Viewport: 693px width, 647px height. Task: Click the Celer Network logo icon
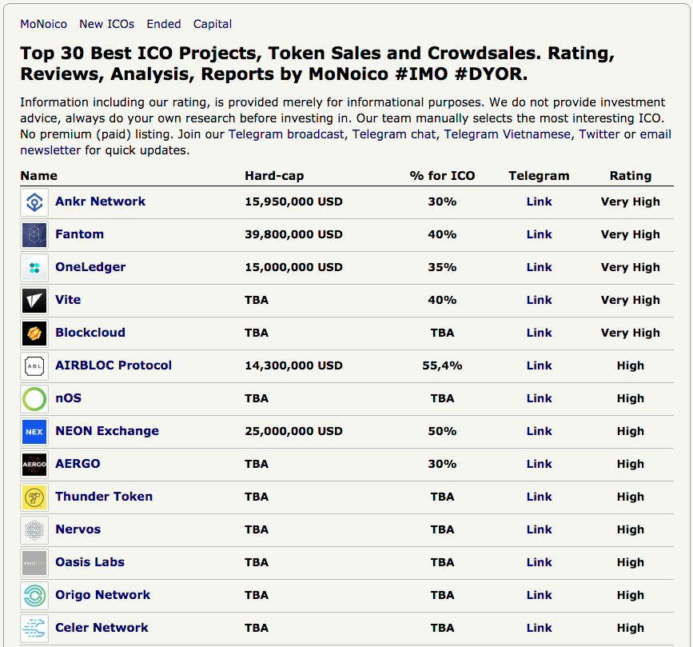pyautogui.click(x=34, y=629)
